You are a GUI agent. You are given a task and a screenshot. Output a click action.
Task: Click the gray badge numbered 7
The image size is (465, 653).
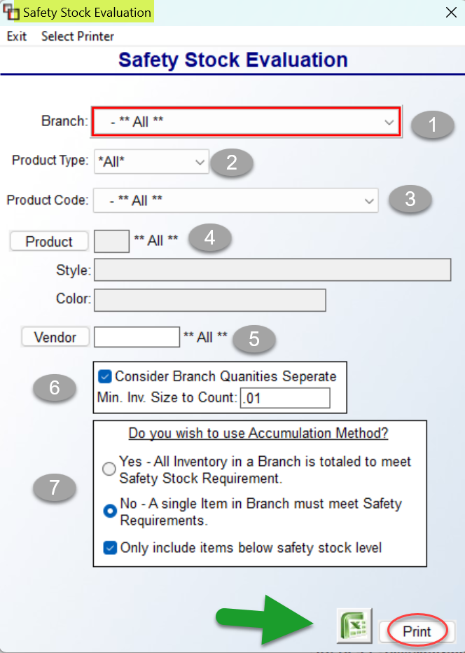pyautogui.click(x=54, y=488)
